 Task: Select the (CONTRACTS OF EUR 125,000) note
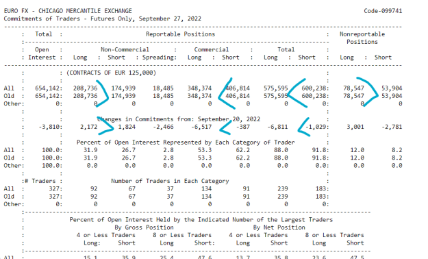click(x=112, y=73)
